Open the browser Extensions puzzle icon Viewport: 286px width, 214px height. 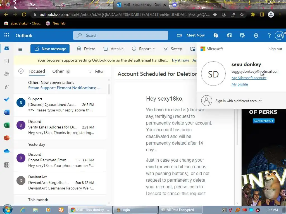point(253,14)
